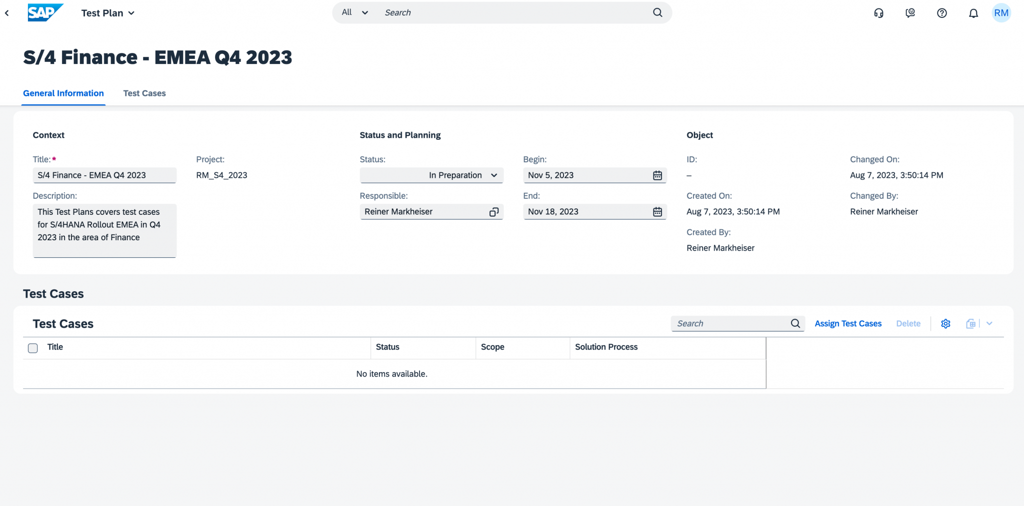1024x506 pixels.
Task: Click the Assign Test Cases link
Action: [x=848, y=323]
